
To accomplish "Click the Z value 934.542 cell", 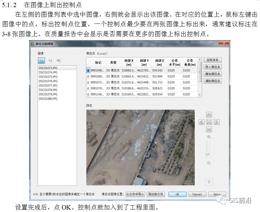I will (159, 70).
